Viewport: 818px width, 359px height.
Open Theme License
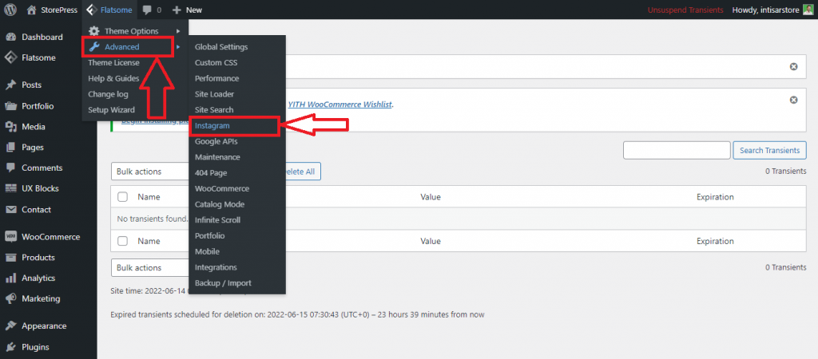click(x=113, y=62)
